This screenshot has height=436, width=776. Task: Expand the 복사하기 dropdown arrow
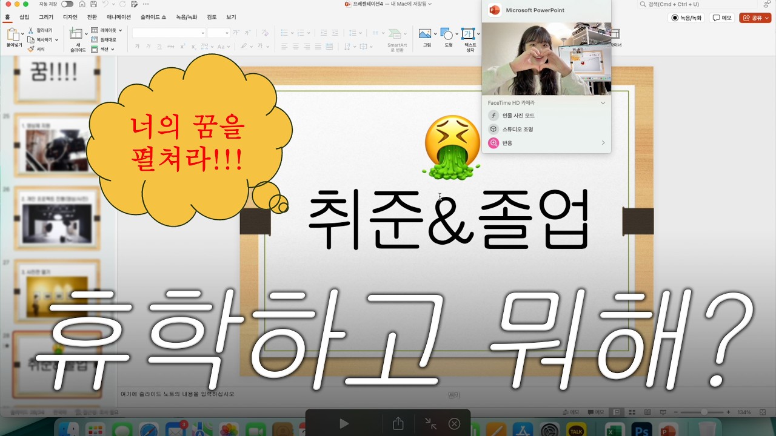click(57, 40)
